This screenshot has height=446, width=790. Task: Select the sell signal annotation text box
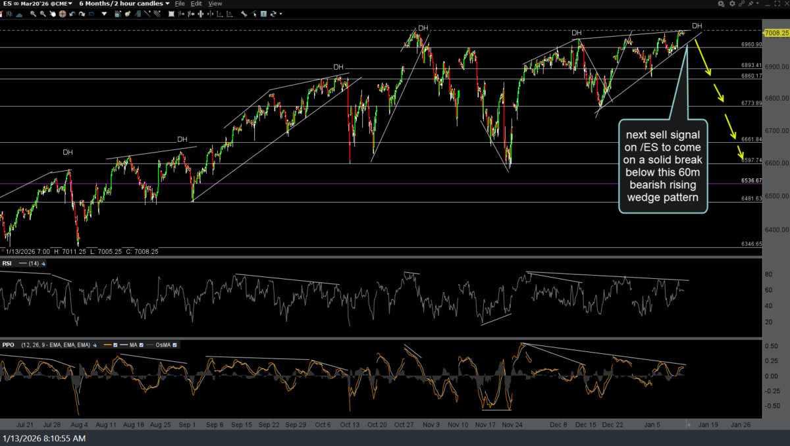[x=663, y=166]
